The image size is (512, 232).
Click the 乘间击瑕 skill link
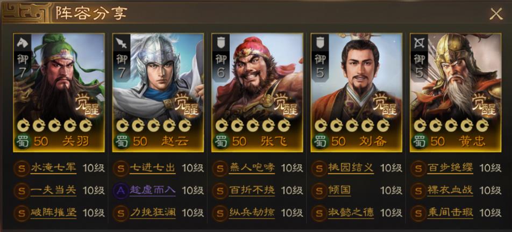(450, 213)
